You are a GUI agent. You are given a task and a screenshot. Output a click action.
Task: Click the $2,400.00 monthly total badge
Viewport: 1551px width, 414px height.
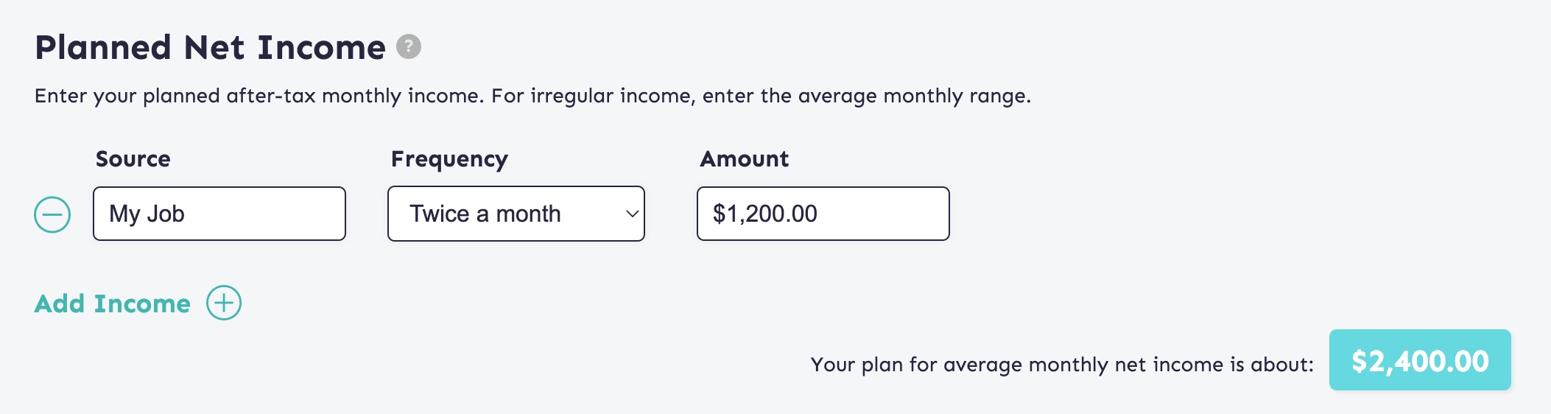pyautogui.click(x=1420, y=360)
